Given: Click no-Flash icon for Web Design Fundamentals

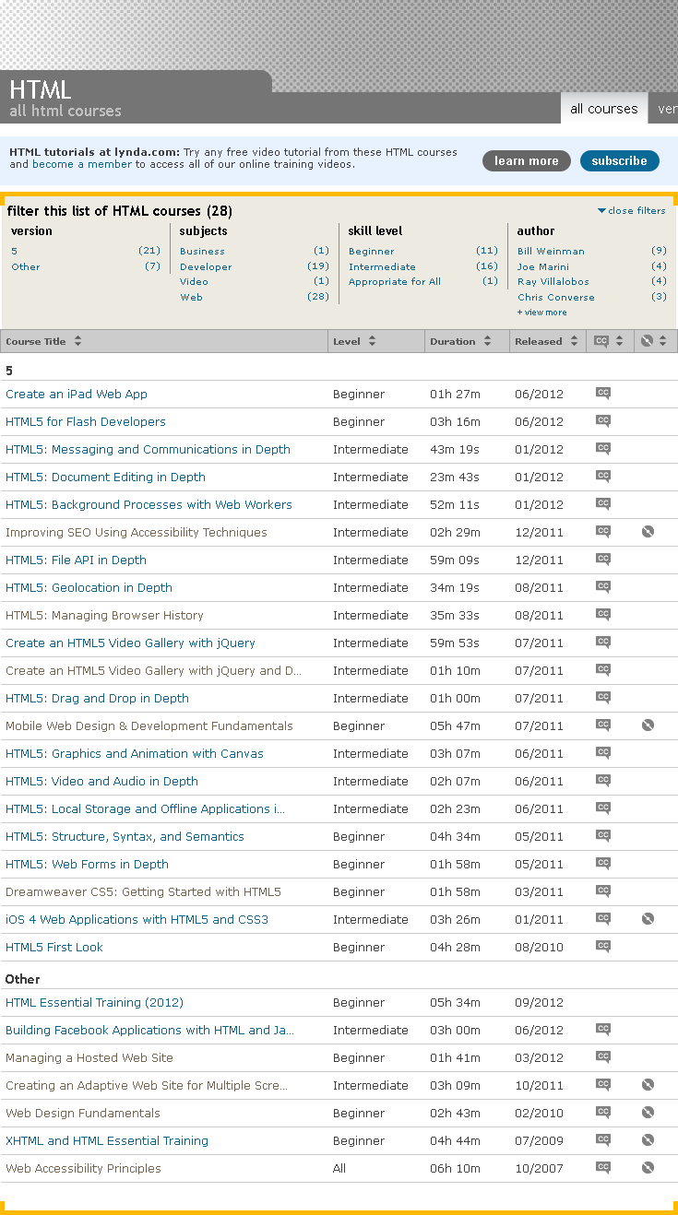Looking at the screenshot, I should click(x=648, y=1112).
